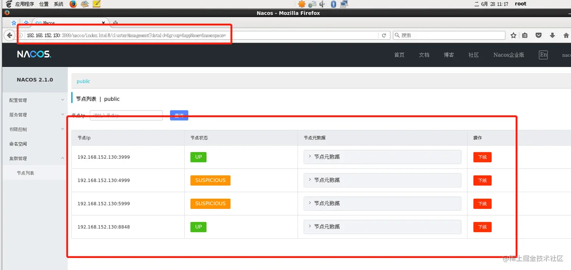Go to Firefox home page icon

pos(566,35)
